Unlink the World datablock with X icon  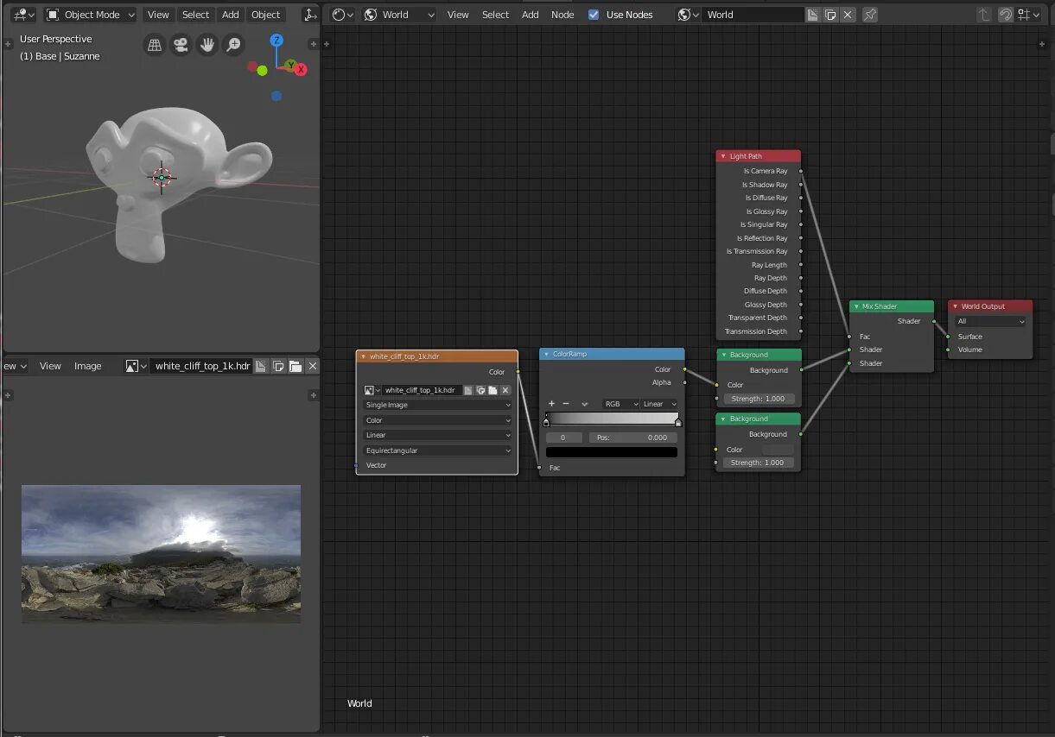pos(848,15)
